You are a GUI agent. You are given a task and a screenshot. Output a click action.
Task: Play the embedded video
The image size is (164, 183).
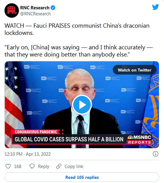[82, 105]
